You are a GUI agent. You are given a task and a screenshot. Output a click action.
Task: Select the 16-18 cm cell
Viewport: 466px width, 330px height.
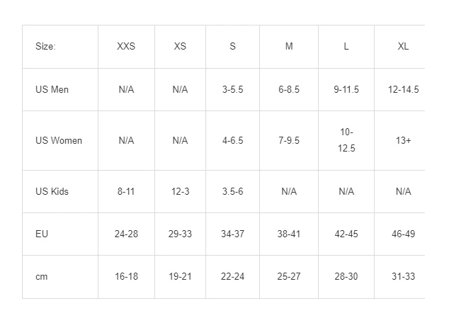[x=126, y=276]
